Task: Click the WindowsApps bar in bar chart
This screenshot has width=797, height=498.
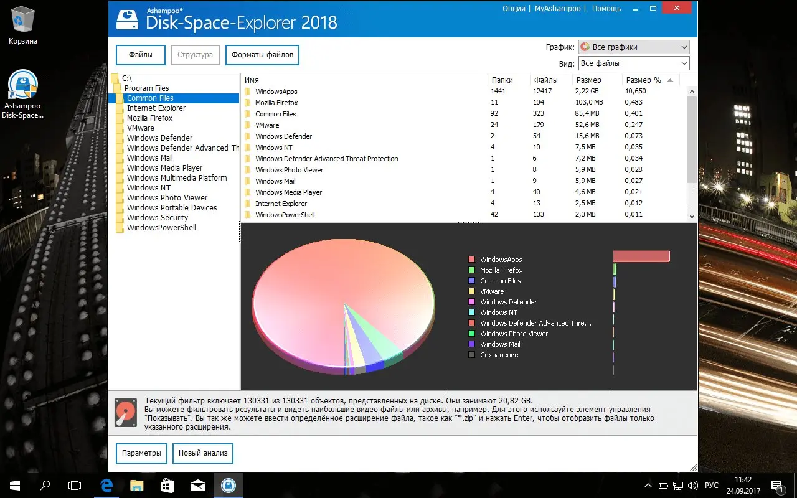Action: coord(641,256)
